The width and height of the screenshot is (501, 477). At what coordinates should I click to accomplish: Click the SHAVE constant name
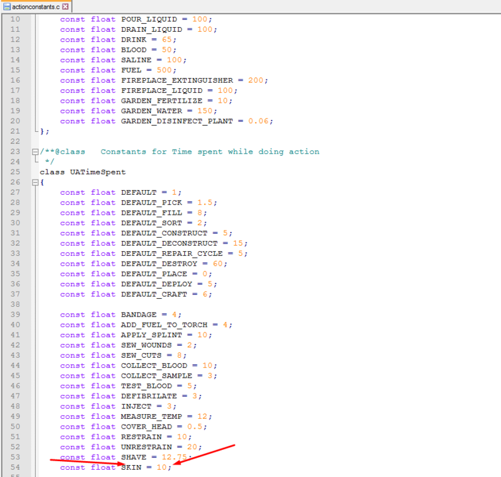pos(134,458)
